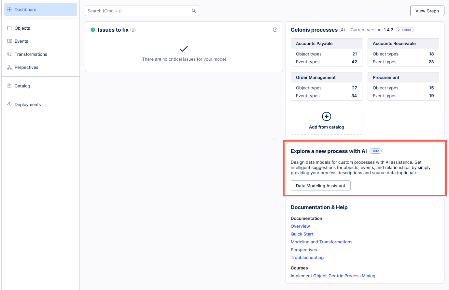
Task: Click the magnifying glass in the search bar
Action: (x=194, y=10)
